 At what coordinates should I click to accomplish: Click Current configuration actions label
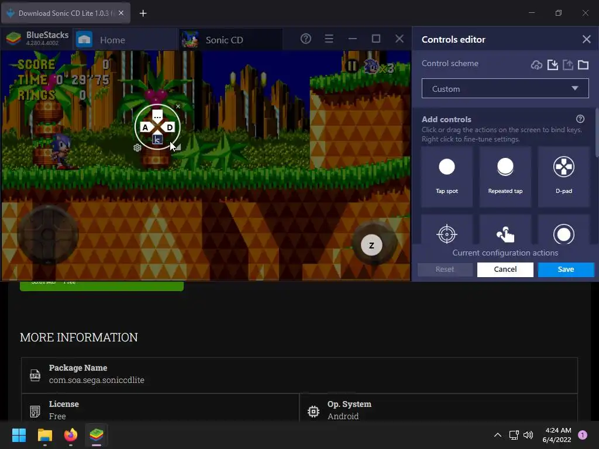point(505,253)
